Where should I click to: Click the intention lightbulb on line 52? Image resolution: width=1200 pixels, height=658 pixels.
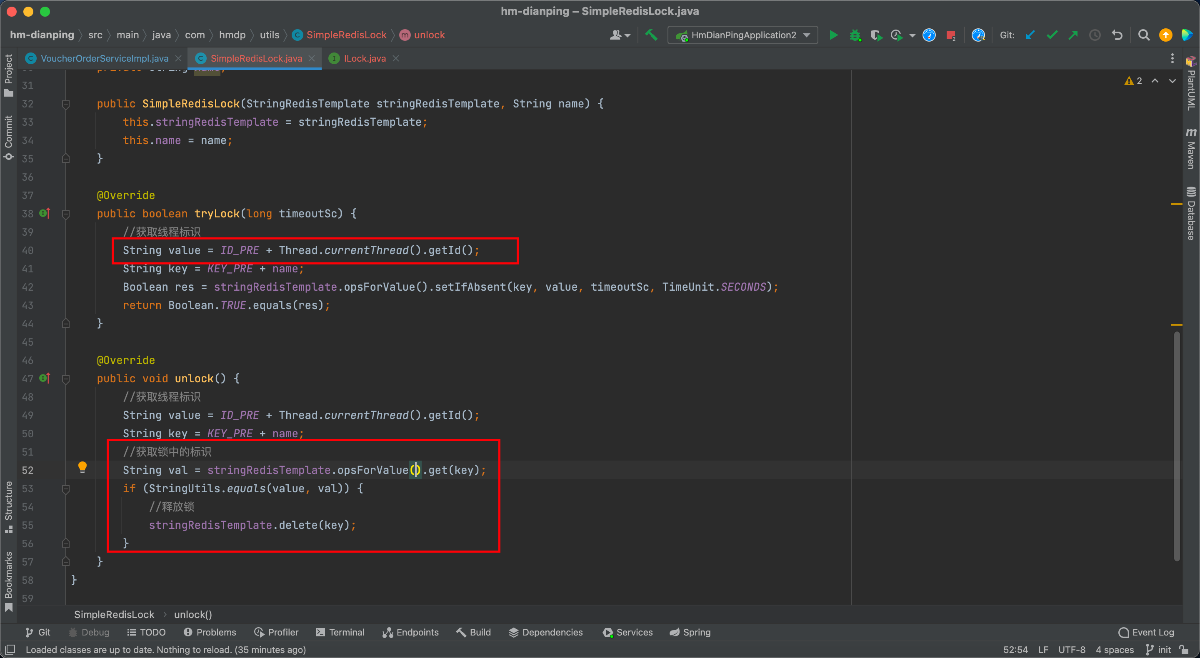(x=82, y=467)
